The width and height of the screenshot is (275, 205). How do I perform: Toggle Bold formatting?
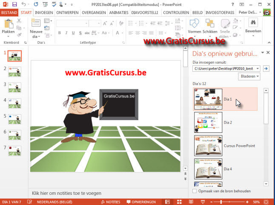tap(60, 33)
